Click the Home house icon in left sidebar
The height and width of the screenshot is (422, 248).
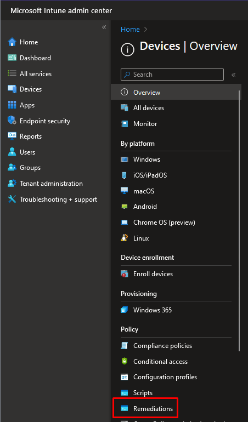(12, 42)
